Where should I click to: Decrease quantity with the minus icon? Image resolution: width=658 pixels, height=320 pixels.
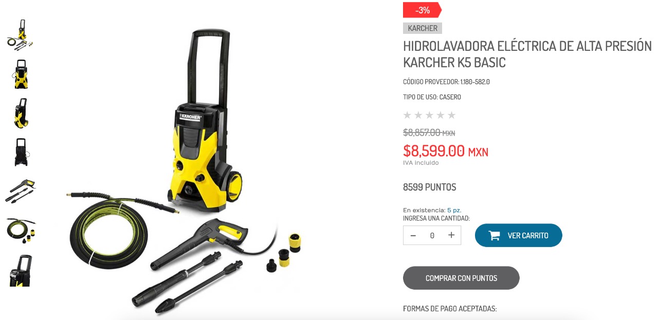click(413, 235)
